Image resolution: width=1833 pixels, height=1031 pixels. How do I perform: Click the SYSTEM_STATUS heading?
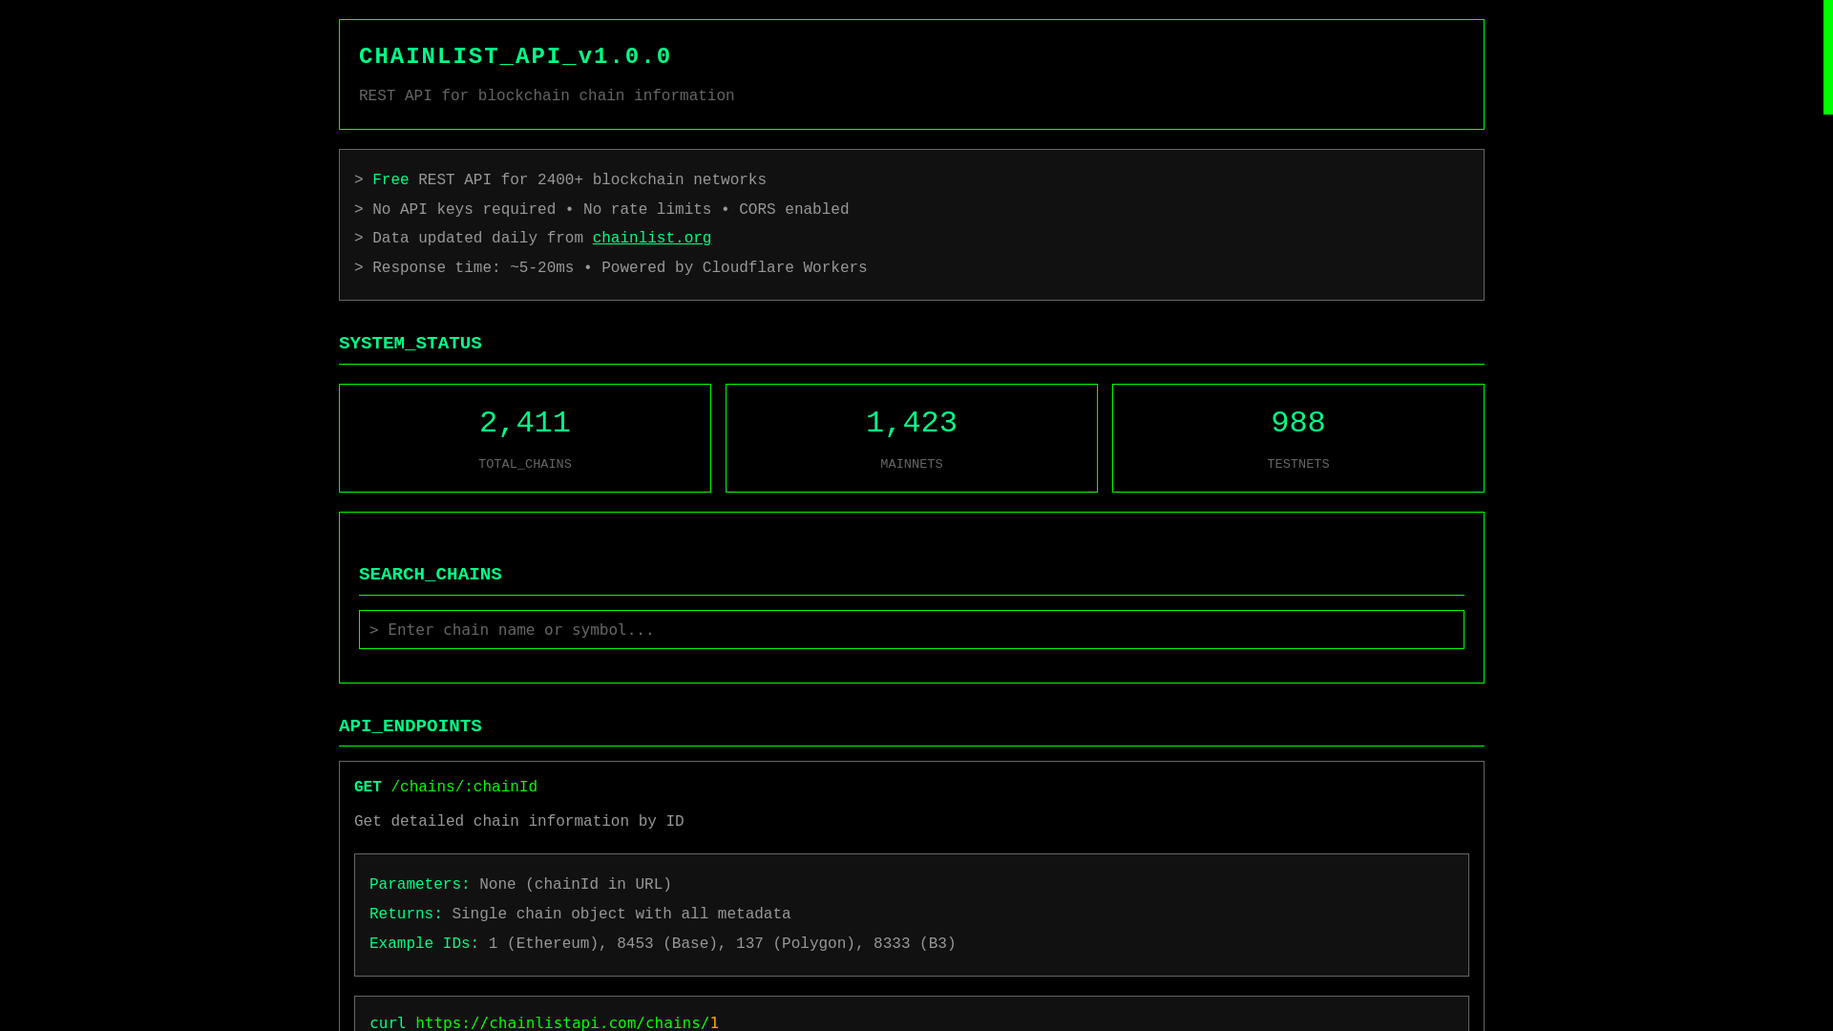(411, 344)
